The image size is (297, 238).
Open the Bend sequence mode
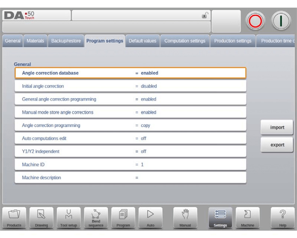(x=96, y=218)
